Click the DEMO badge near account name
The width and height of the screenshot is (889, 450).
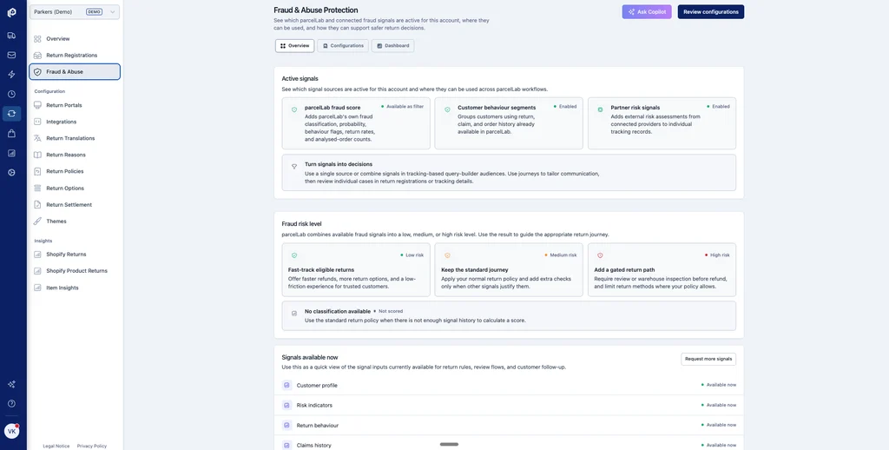point(94,12)
